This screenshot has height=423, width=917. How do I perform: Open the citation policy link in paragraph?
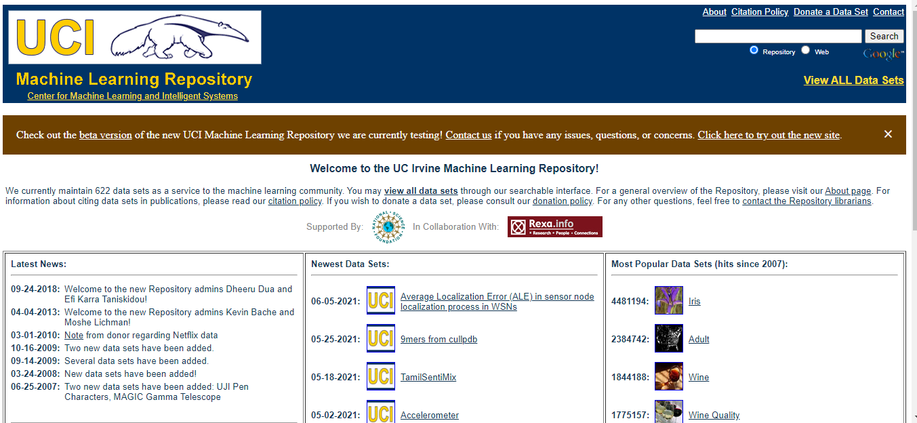[x=295, y=201]
